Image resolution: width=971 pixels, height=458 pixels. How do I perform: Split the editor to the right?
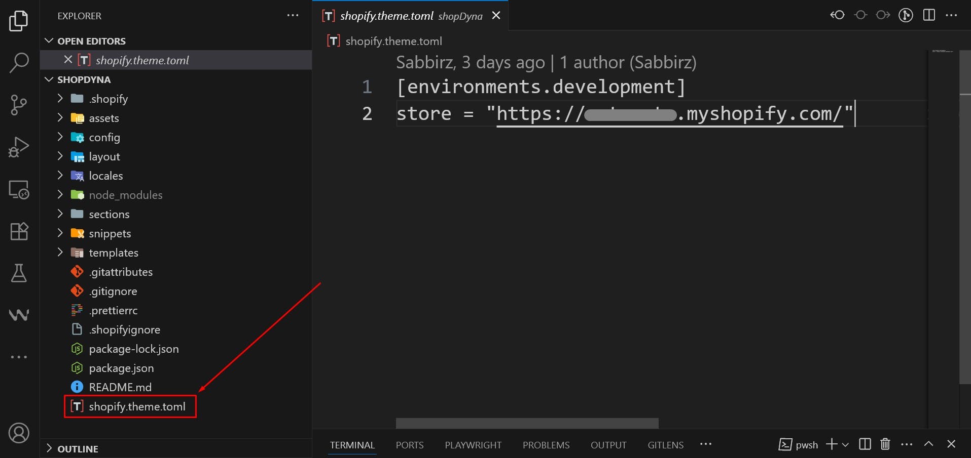pyautogui.click(x=929, y=15)
